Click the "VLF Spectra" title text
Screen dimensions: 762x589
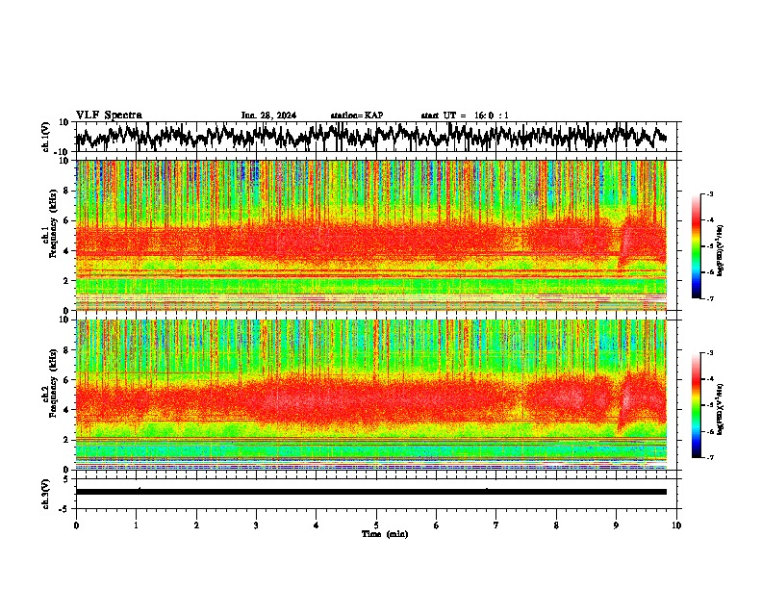pos(109,115)
